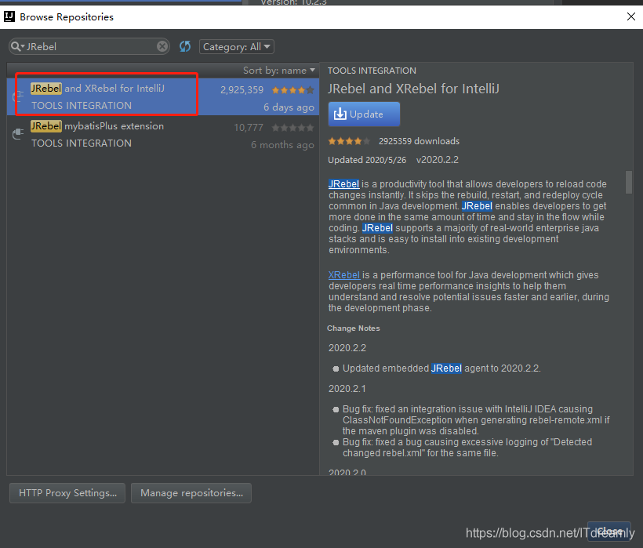Image resolution: width=643 pixels, height=548 pixels.
Task: Click the JRebel mybatisPlus star rating
Action: (x=292, y=128)
